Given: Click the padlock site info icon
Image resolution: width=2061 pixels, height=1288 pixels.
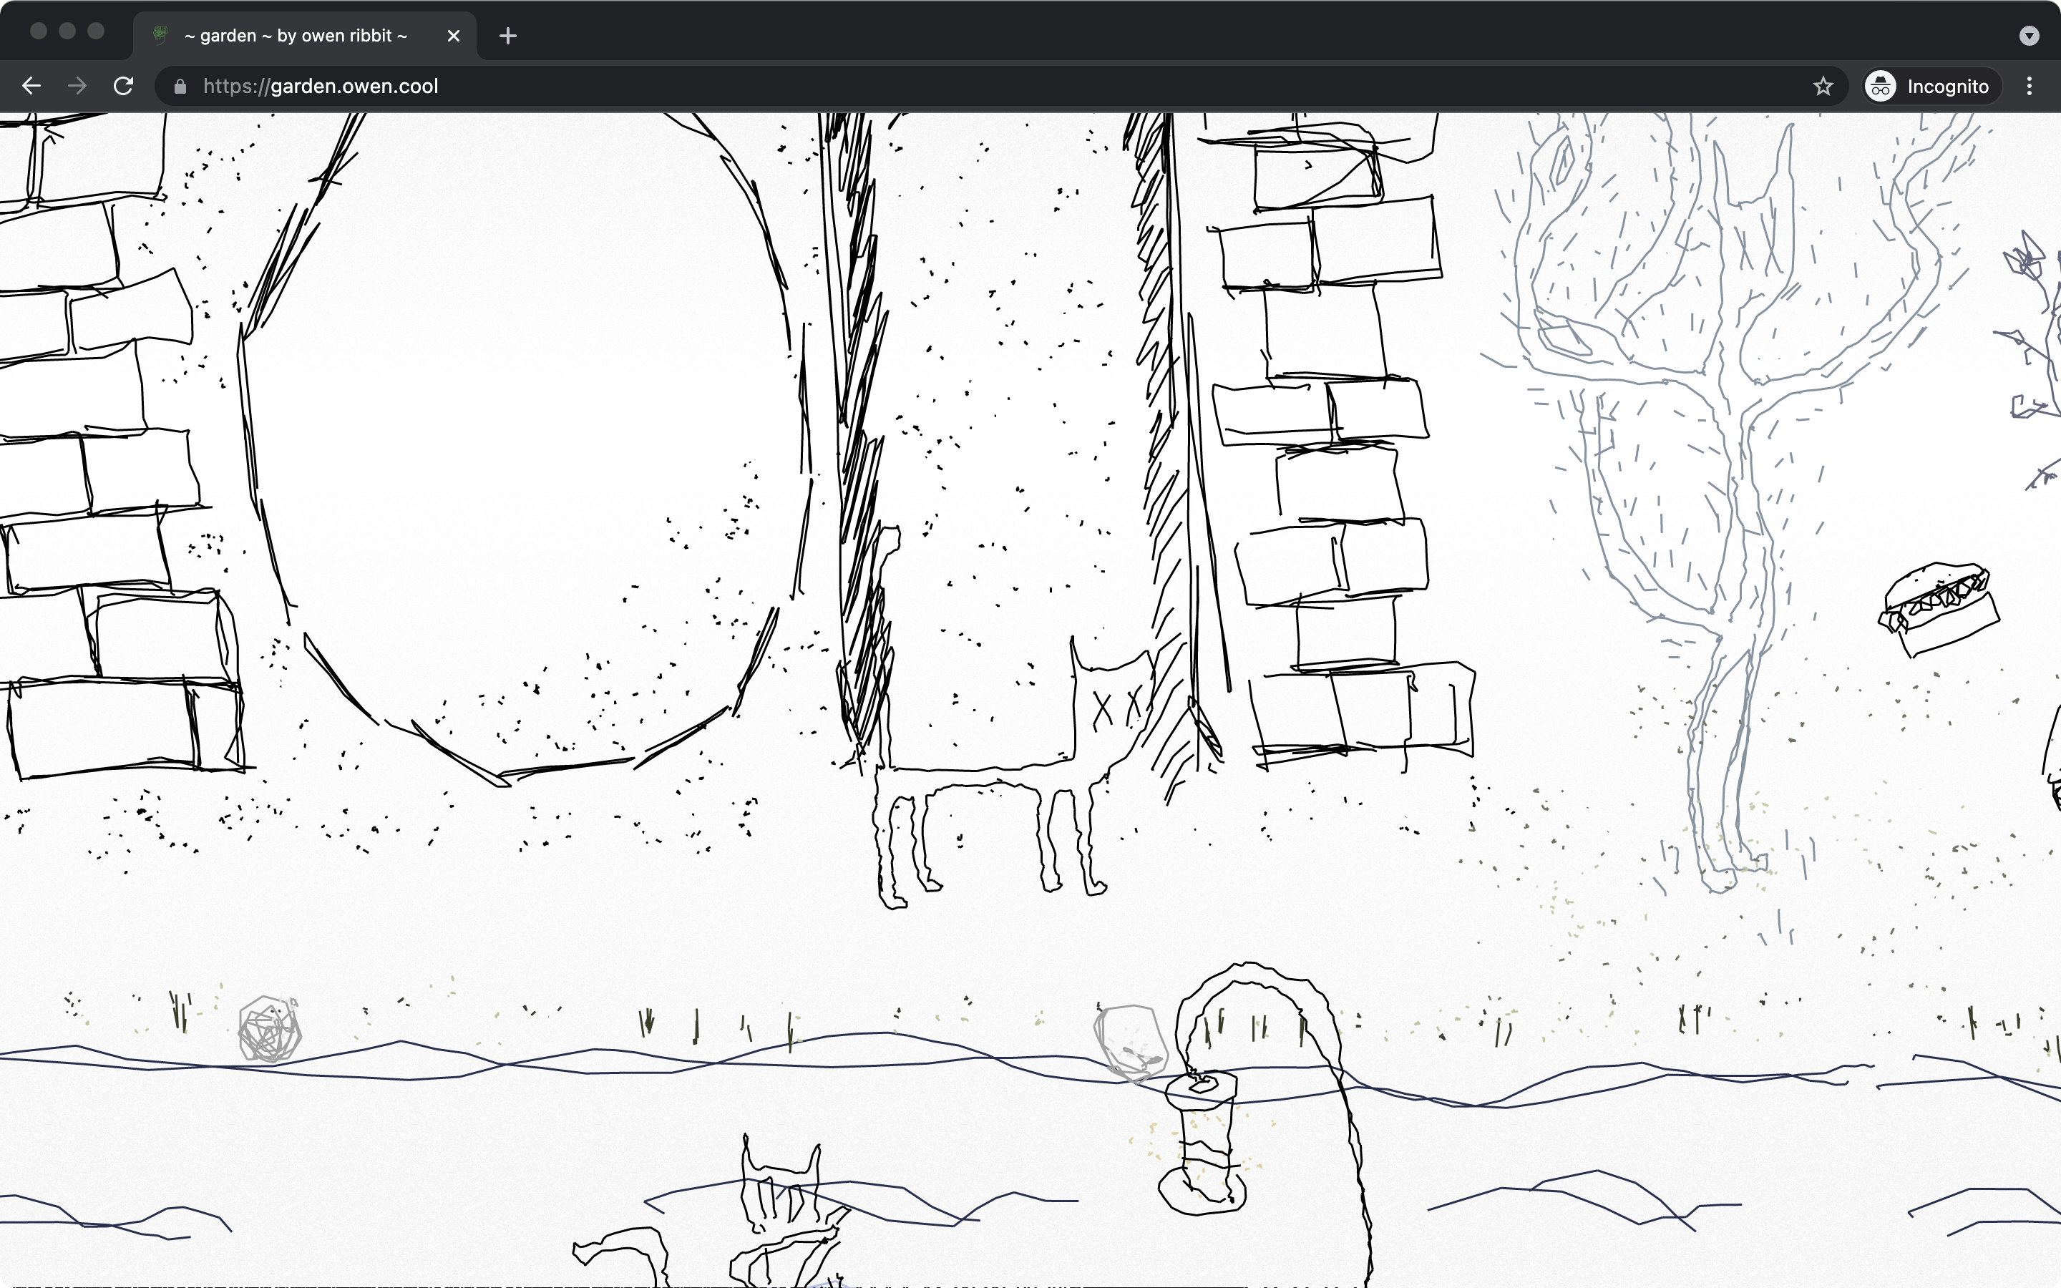Looking at the screenshot, I should tap(180, 87).
